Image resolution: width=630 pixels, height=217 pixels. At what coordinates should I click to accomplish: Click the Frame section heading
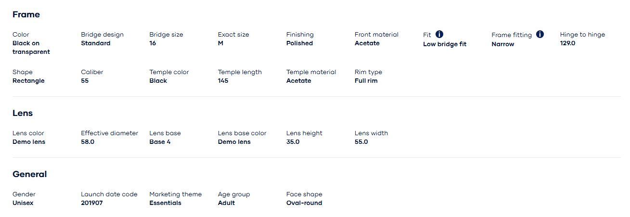[x=26, y=14]
